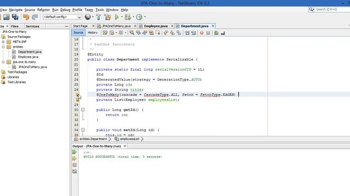Minimize the Projects panel with dash button
The image size is (350, 196).
coord(67,27)
